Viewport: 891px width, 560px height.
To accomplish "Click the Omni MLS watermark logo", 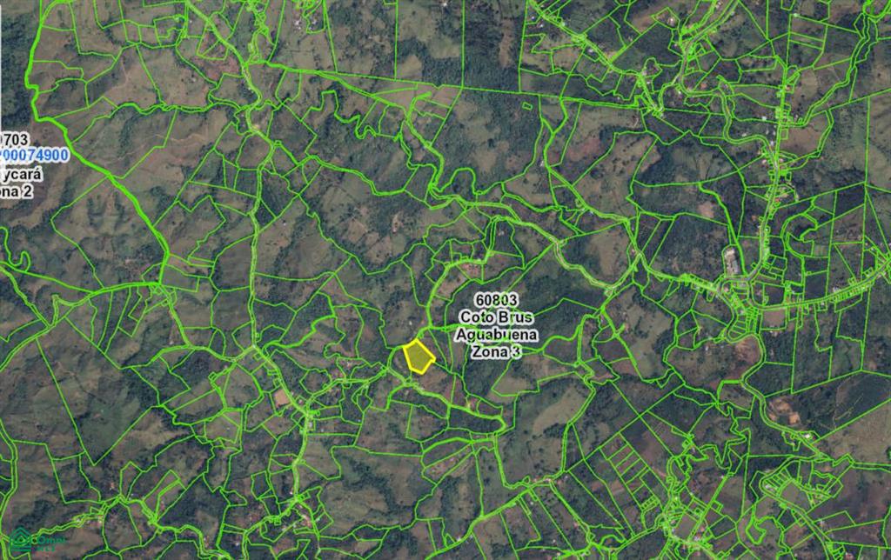I will pos(37,539).
